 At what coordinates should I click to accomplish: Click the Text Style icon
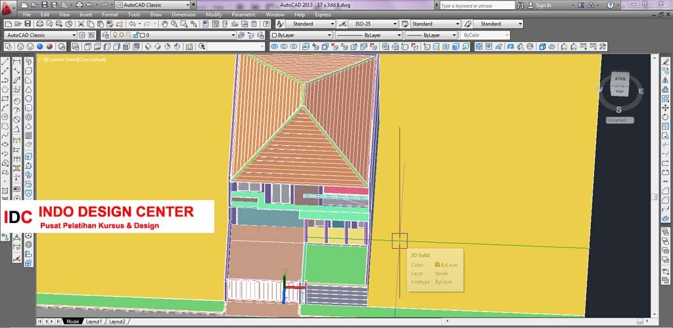click(x=280, y=24)
